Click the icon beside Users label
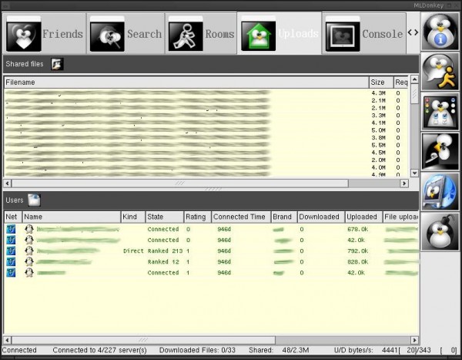Image resolution: width=462 pixels, height=360 pixels. point(35,200)
